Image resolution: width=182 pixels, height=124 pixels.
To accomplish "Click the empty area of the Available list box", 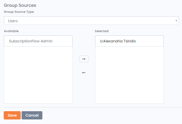I will [38, 75].
